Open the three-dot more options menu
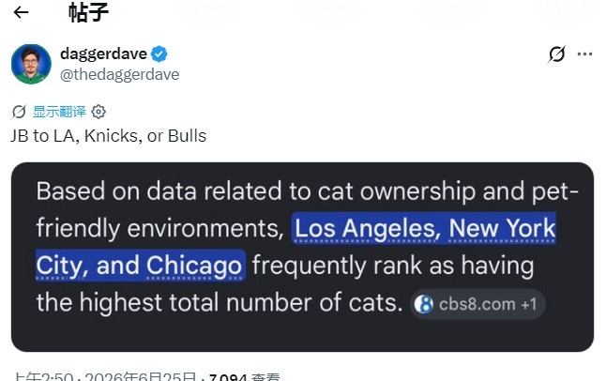606x381 pixels. coord(584,54)
